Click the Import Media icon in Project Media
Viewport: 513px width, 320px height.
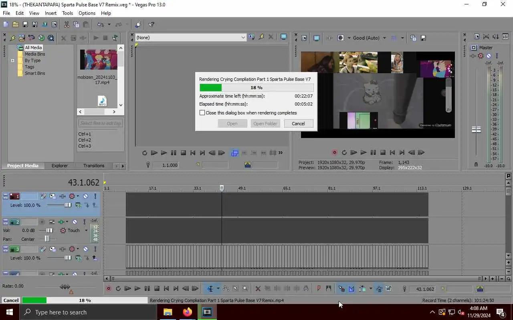(x=22, y=38)
